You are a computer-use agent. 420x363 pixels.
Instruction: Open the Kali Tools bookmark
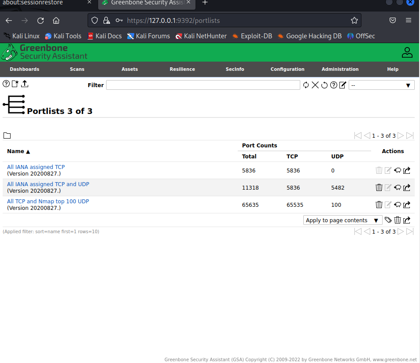(x=63, y=36)
